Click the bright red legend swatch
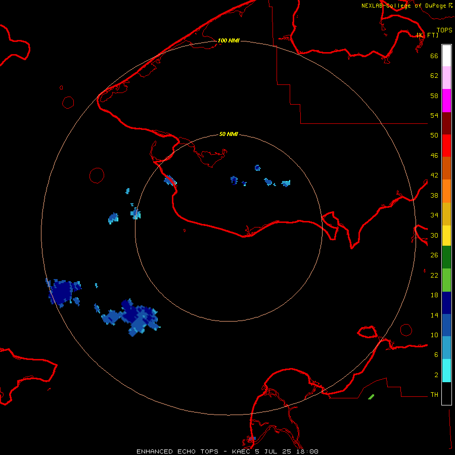Viewport: 455px width, 455px height. (446, 146)
